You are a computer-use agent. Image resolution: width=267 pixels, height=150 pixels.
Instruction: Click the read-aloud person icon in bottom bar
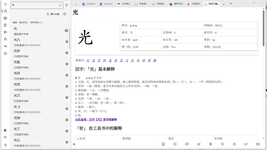[x=199, y=144]
